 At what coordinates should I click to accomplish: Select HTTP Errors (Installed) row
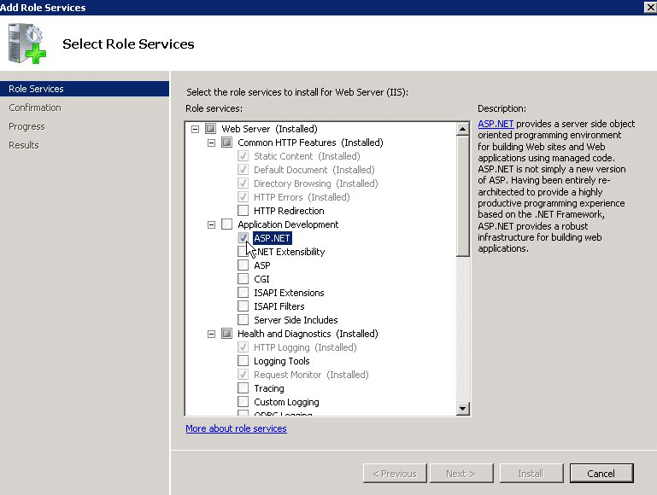pos(302,197)
